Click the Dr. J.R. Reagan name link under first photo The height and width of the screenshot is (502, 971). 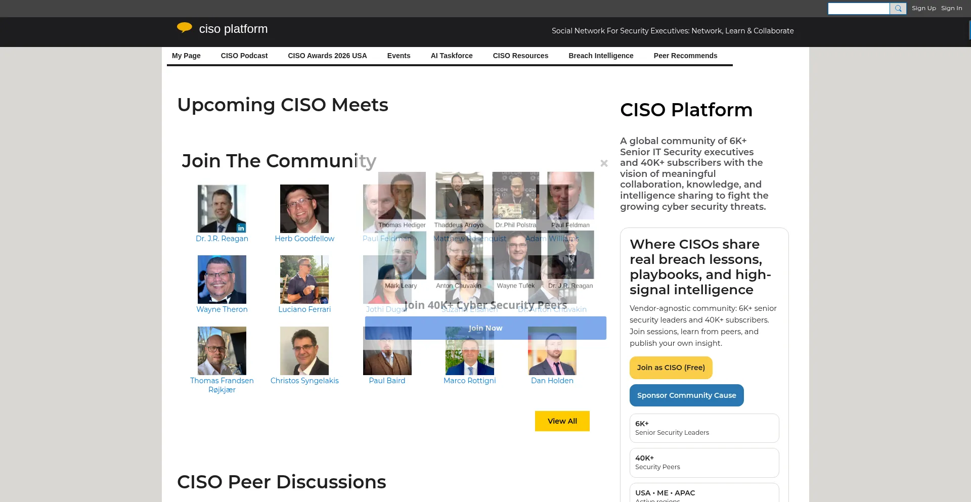point(222,239)
